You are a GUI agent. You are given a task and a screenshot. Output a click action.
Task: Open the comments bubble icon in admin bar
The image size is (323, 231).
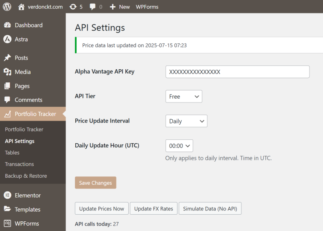93,7
